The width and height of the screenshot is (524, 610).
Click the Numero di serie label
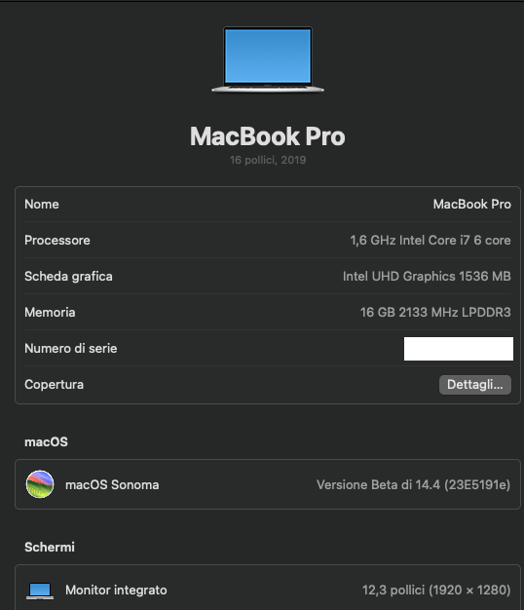(x=71, y=349)
